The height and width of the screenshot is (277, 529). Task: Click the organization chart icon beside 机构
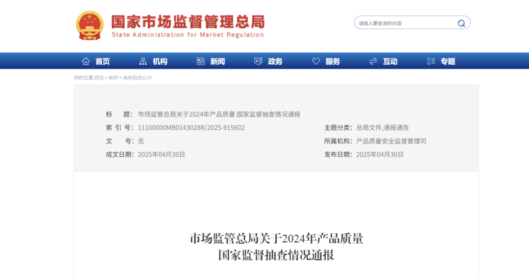[143, 61]
